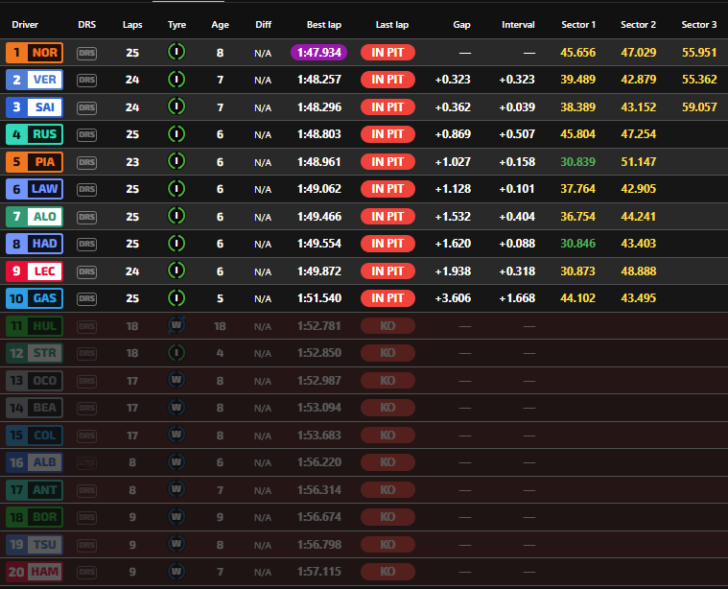Click the Sector 1 column header

tap(578, 24)
